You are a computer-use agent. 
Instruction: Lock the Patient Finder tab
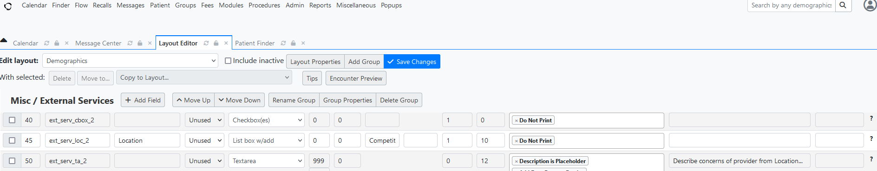click(x=293, y=43)
